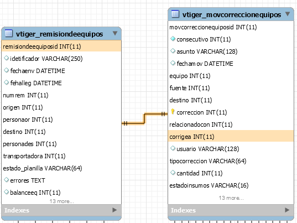This screenshot has width=297, height=223.
Task: Select the highlighted corrigea INT(11) column
Action: click(231, 136)
